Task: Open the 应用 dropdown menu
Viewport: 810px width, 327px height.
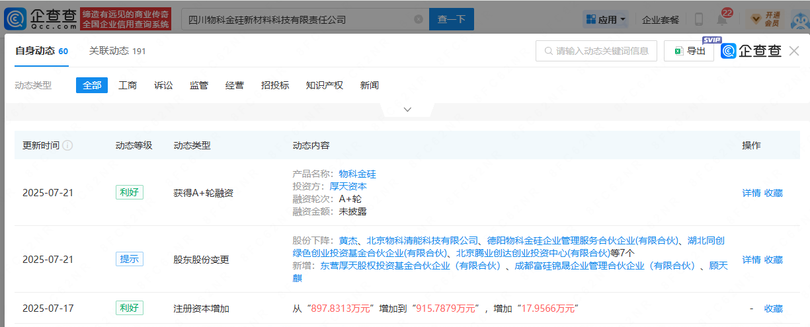Action: [606, 20]
